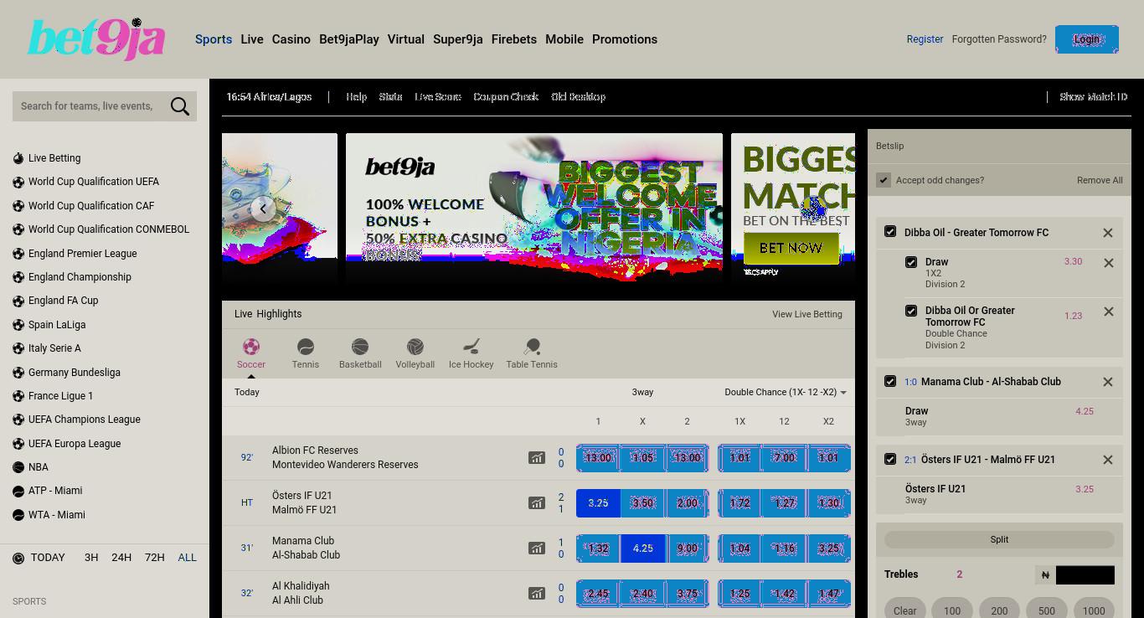Open stats icon for Östers IF U21 match
Screen dimensions: 1144x618
536,503
